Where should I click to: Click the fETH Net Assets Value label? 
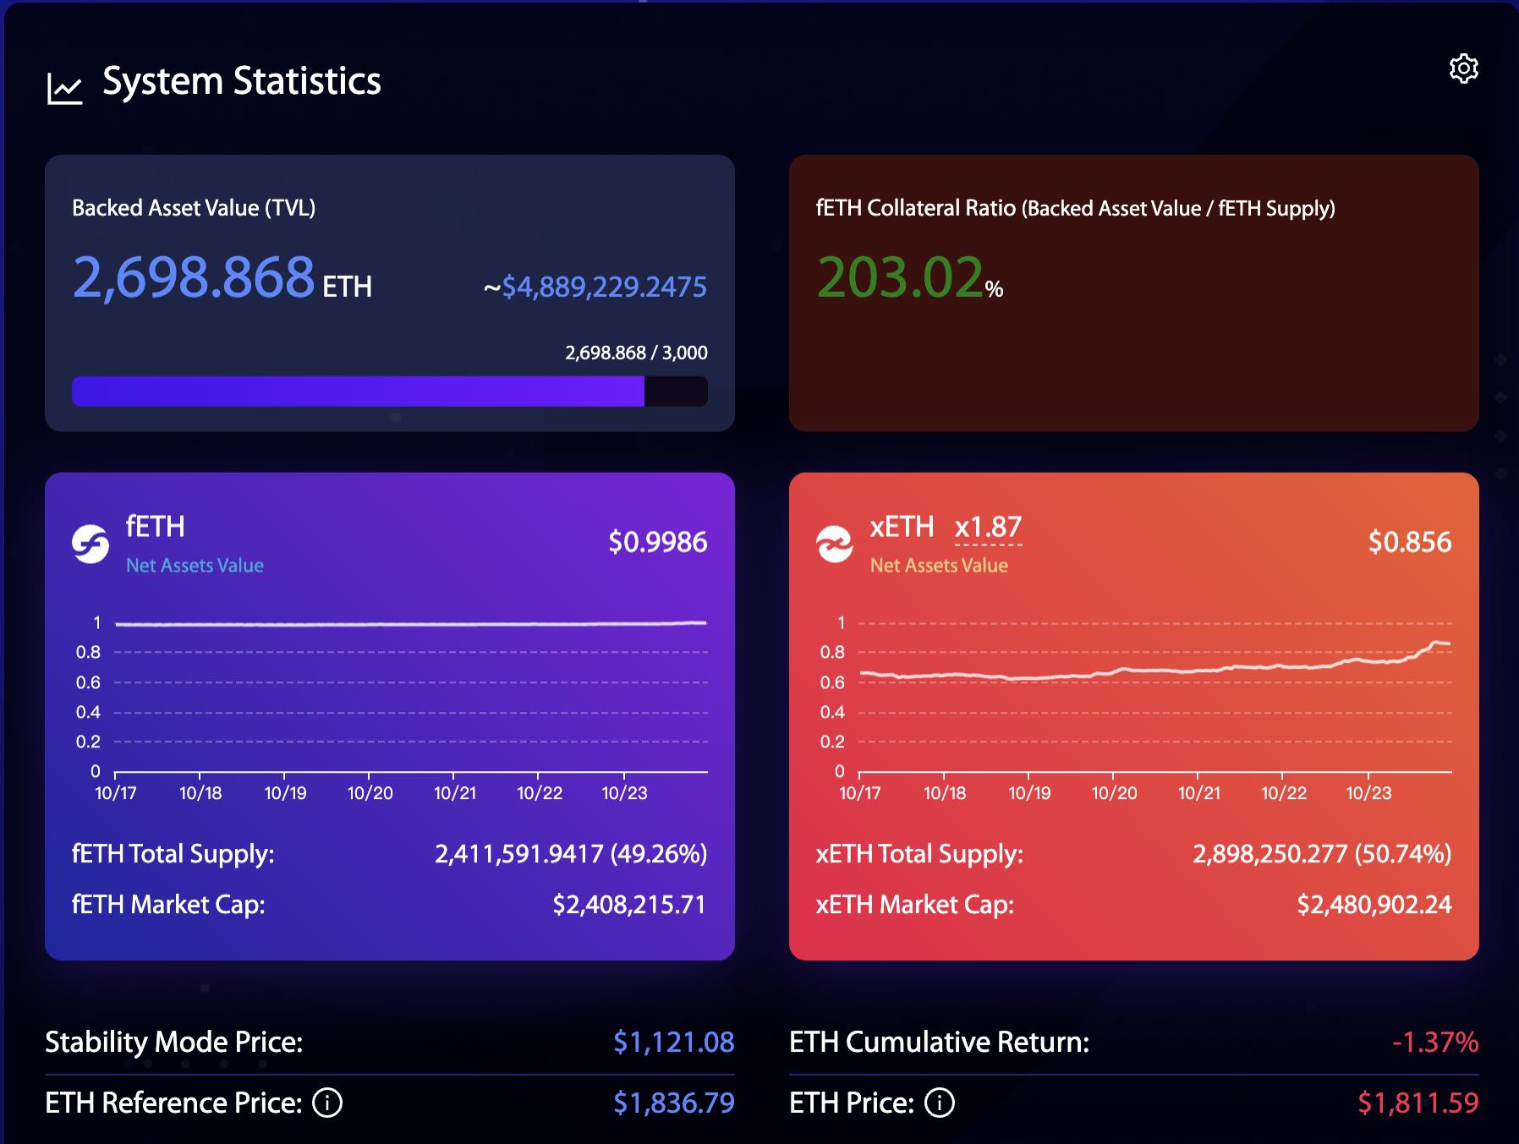click(x=195, y=565)
